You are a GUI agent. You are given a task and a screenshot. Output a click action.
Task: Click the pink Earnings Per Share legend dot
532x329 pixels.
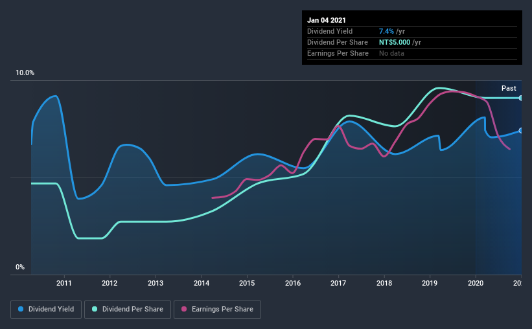coord(184,309)
